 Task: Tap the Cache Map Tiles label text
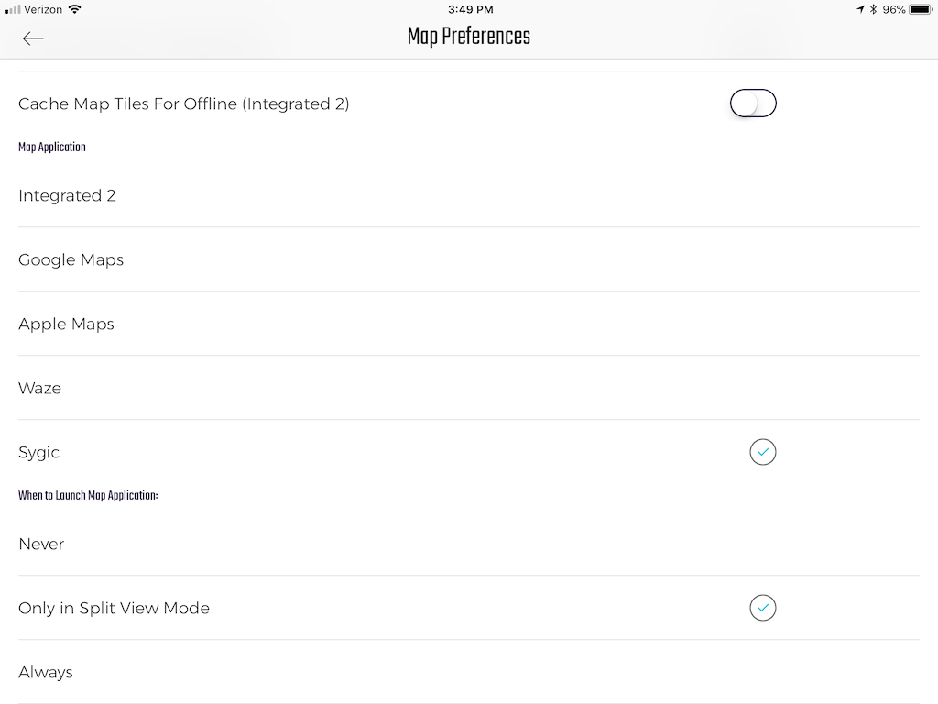pos(183,104)
